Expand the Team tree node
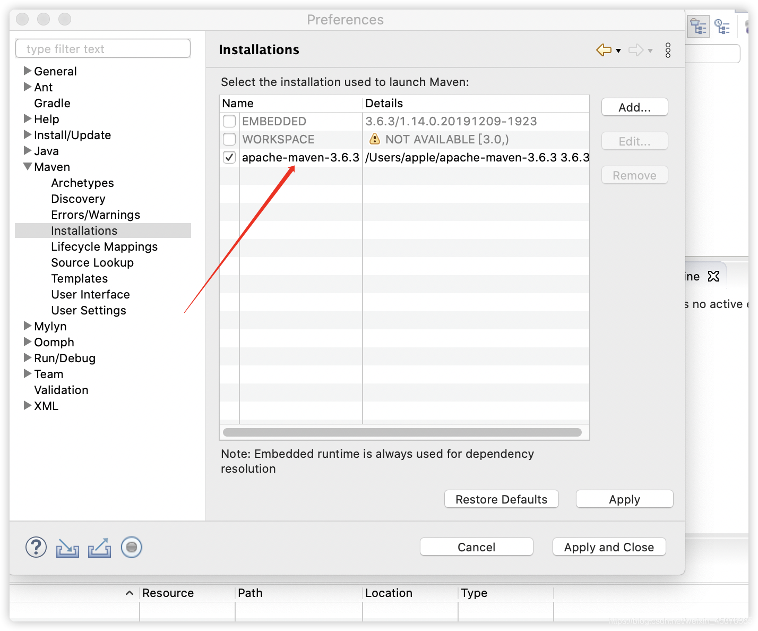Viewport: 758px width, 631px height. point(28,373)
